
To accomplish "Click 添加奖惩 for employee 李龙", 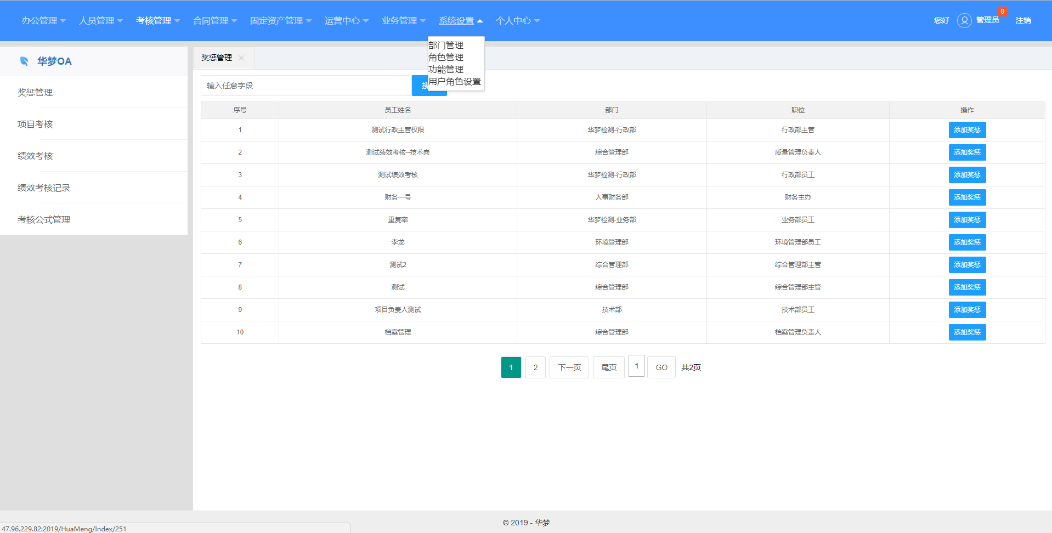I will 966,242.
